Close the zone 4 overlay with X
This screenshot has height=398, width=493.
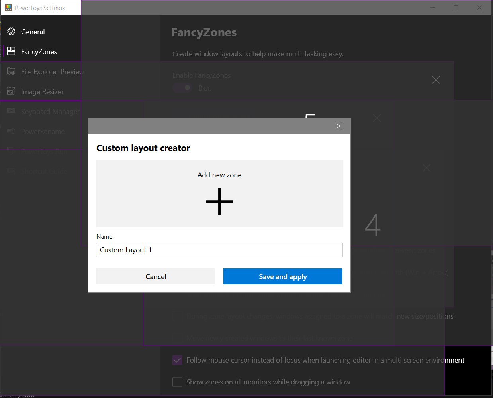[x=426, y=168]
